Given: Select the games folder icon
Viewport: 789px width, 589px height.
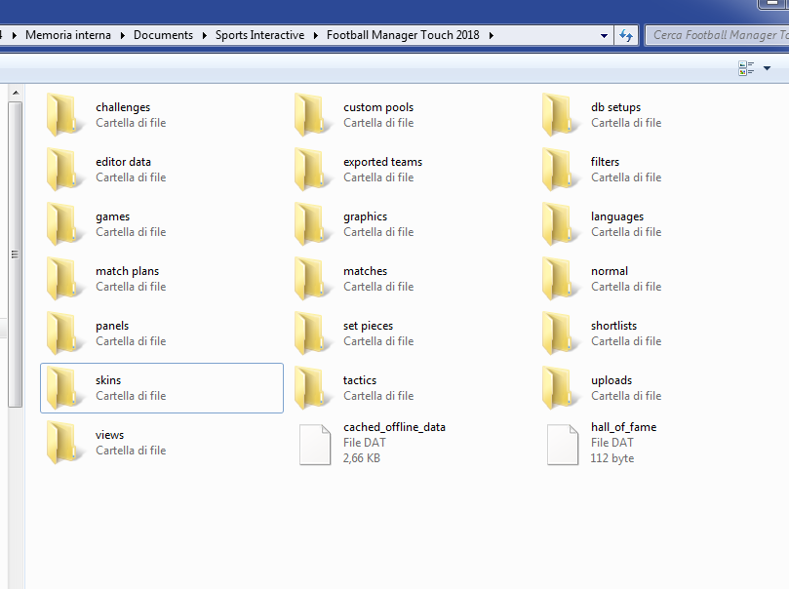Looking at the screenshot, I should pos(64,224).
